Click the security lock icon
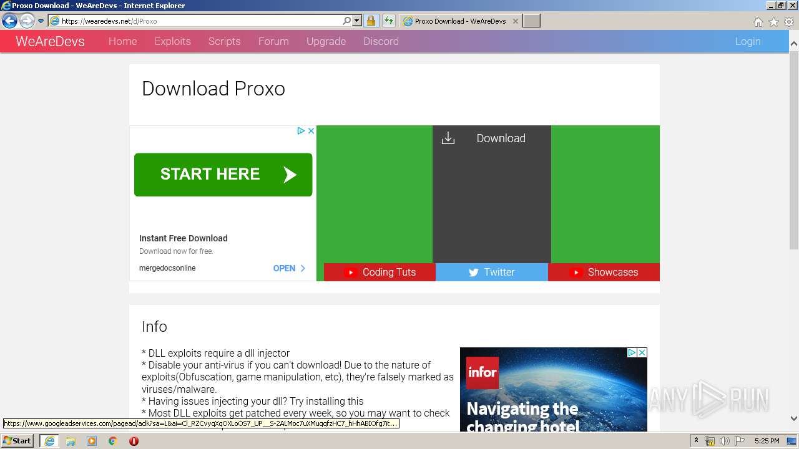The height and width of the screenshot is (449, 799). pos(371,21)
